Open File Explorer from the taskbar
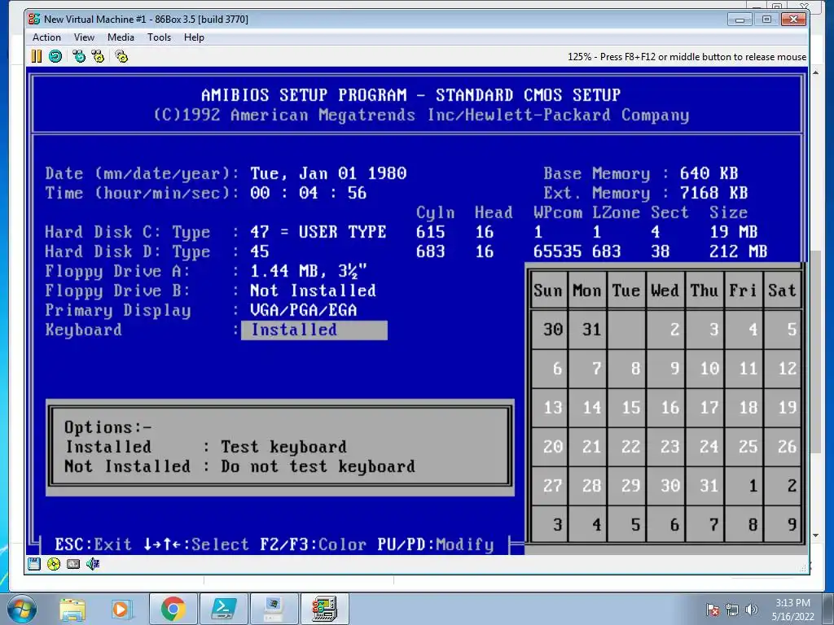Viewport: 834px width, 625px height. click(x=72, y=610)
